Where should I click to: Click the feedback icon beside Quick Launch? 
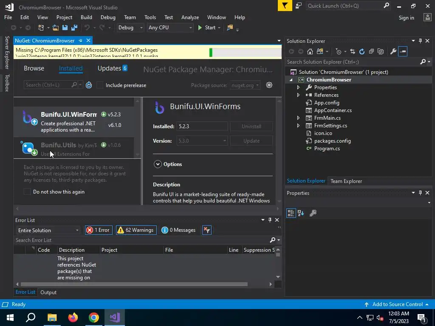pyautogui.click(x=299, y=6)
